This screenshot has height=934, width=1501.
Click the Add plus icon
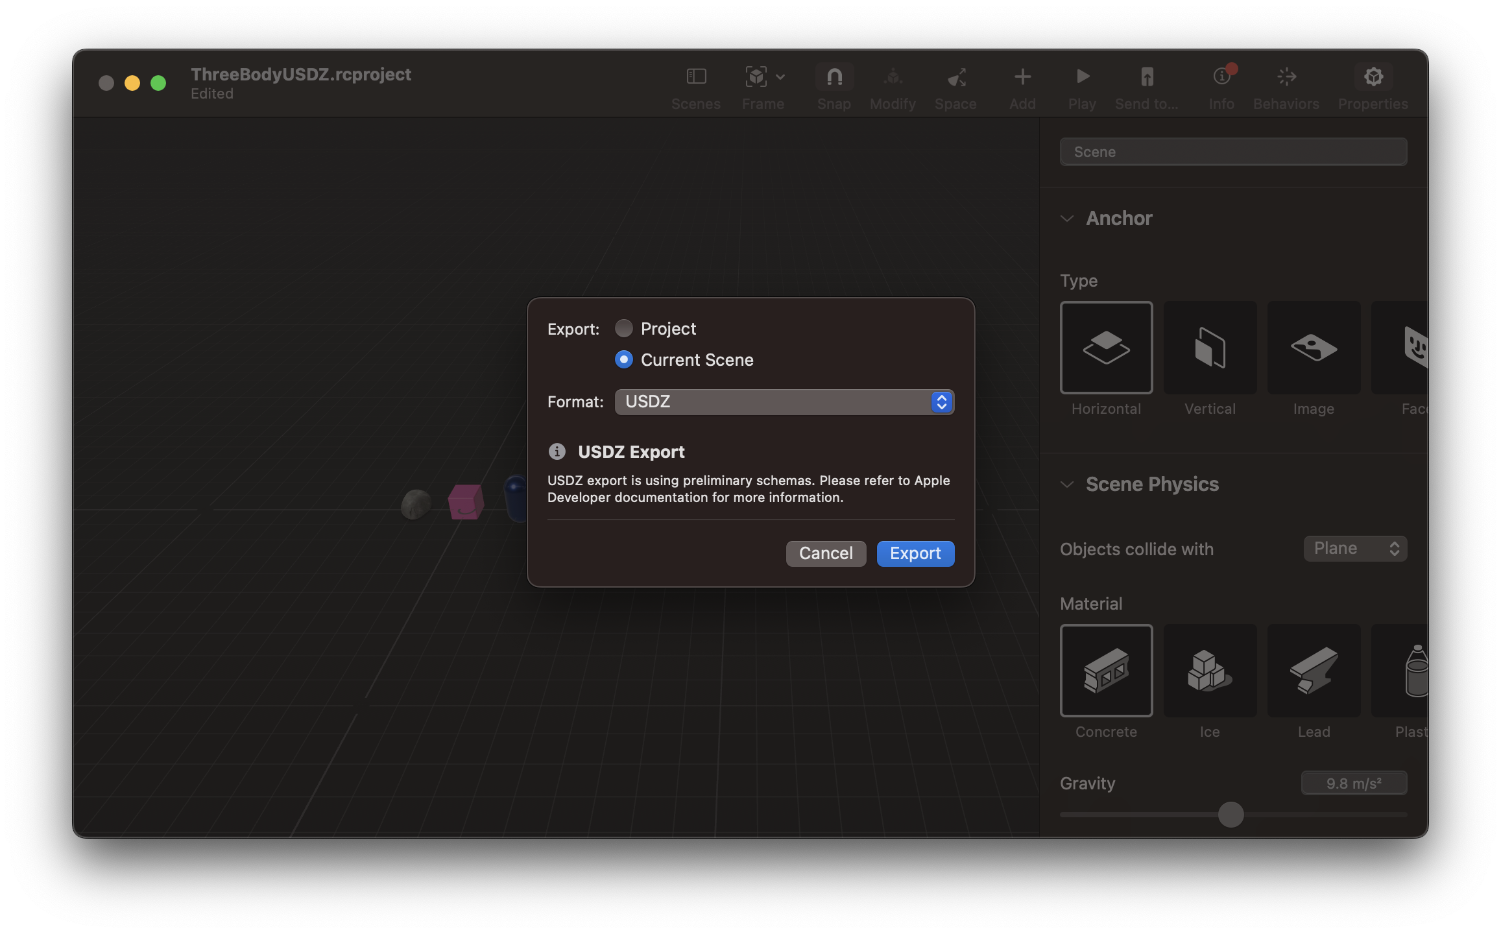(1022, 77)
